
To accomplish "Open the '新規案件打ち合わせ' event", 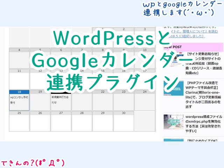I will (x=60, y=100).
